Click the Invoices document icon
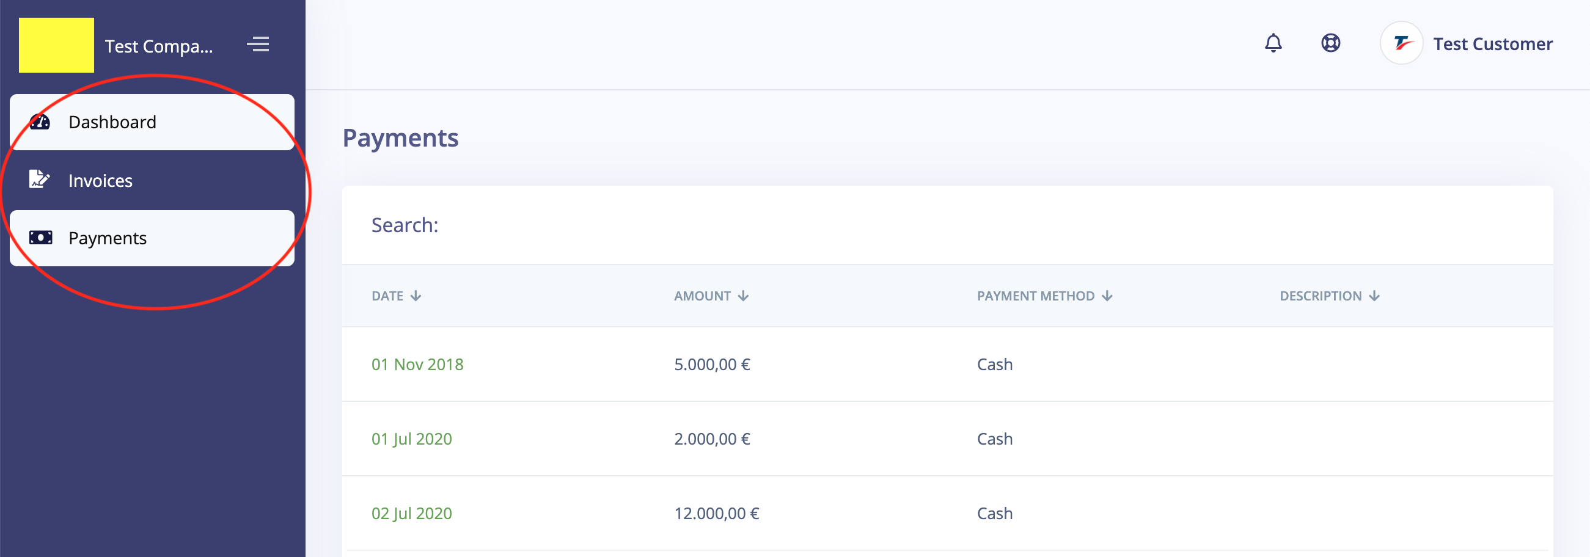 [39, 180]
